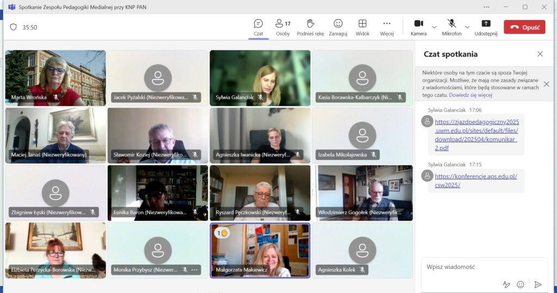This screenshot has height=293, width=557.
Task: Raise hand with Podnieś rękę
Action: (x=311, y=27)
